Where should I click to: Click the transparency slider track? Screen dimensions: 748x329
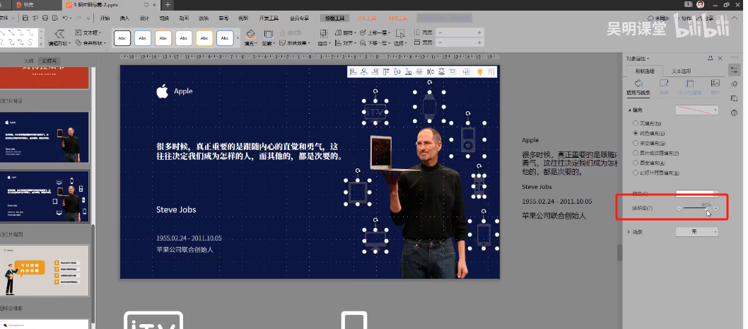click(696, 208)
